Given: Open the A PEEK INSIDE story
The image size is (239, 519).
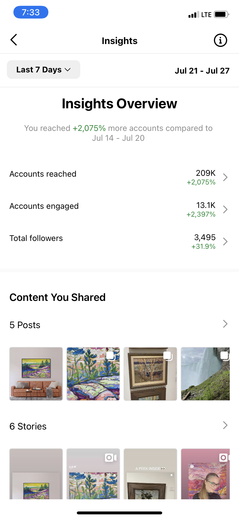Looking at the screenshot, I should pyautogui.click(x=150, y=474).
